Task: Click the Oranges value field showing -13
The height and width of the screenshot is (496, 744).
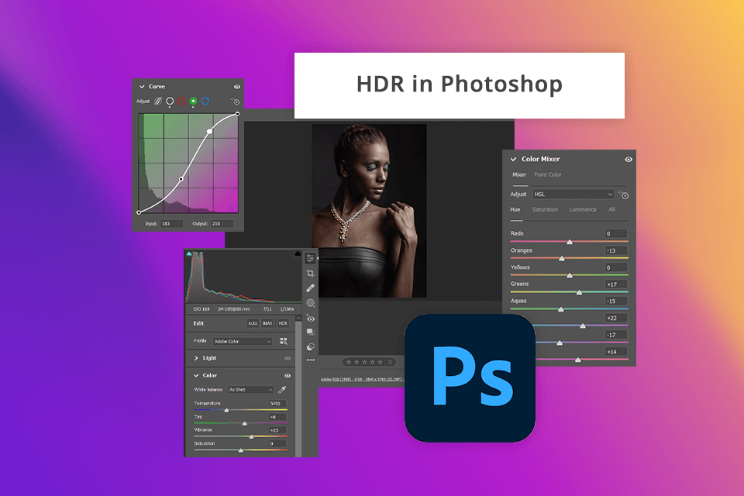Action: [616, 250]
